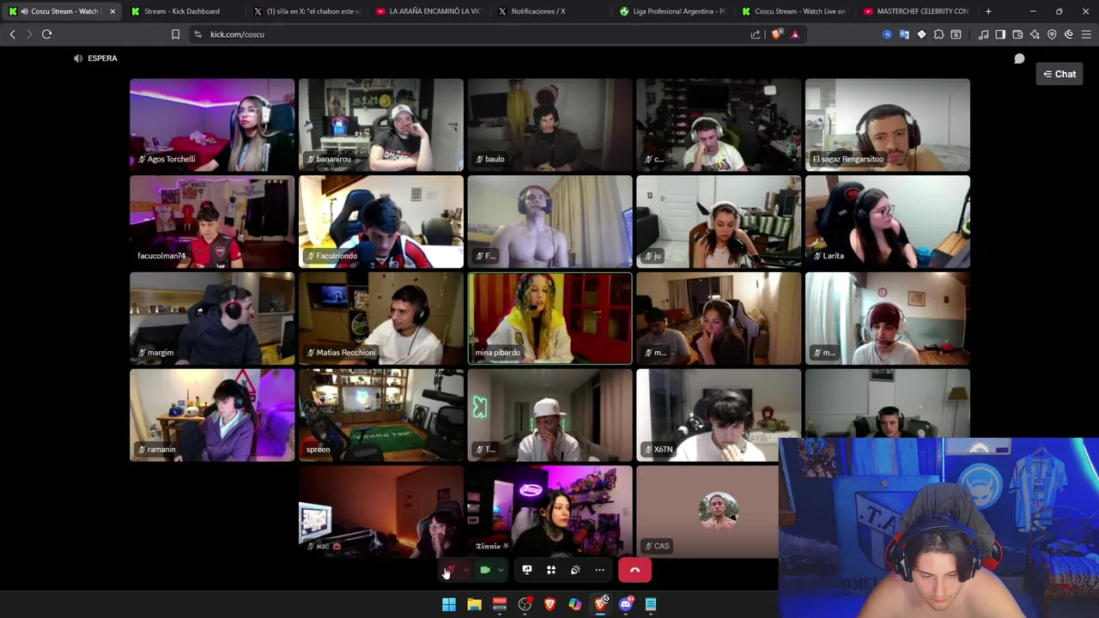This screenshot has height=618, width=1099.
Task: Select mina pibardo highlighted tile
Action: [x=549, y=318]
